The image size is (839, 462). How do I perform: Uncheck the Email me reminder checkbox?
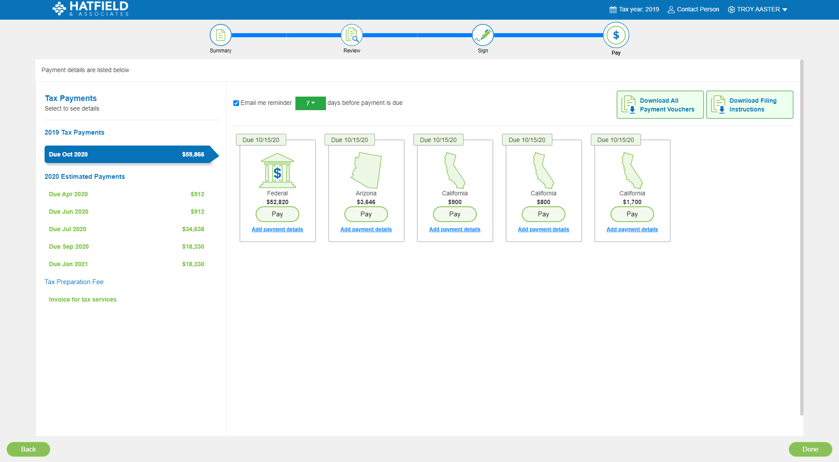click(x=236, y=103)
